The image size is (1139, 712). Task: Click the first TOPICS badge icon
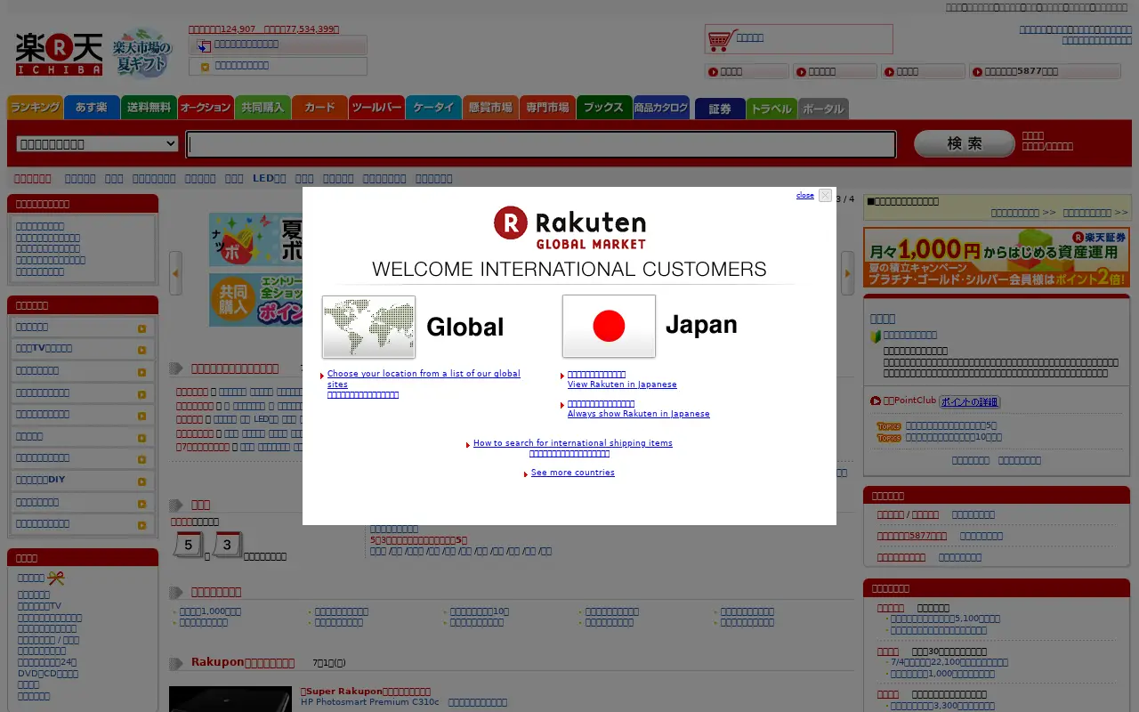click(889, 426)
